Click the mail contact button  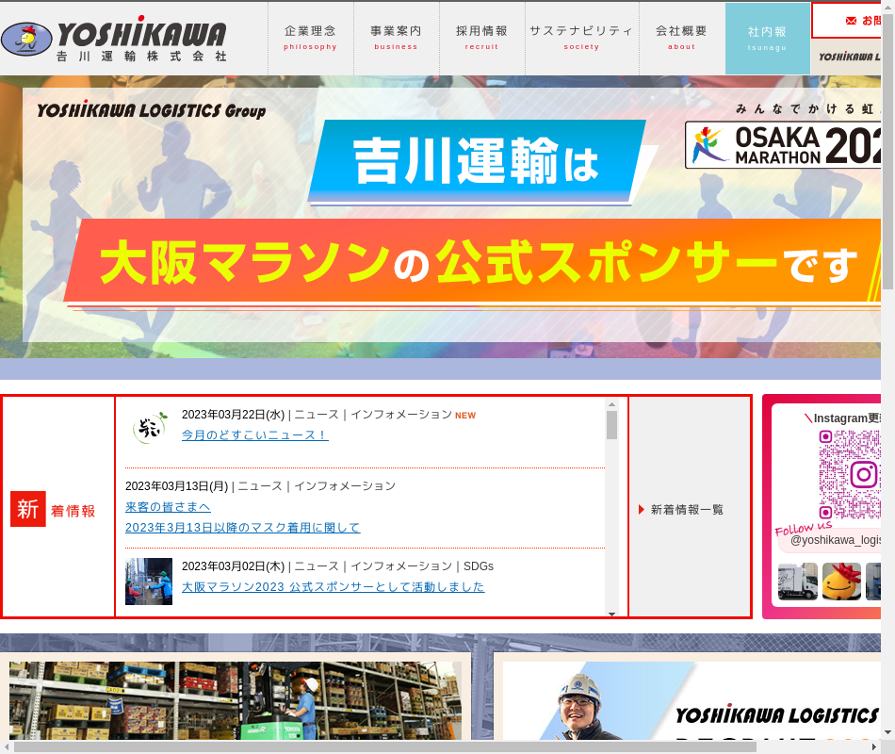pyautogui.click(x=847, y=21)
